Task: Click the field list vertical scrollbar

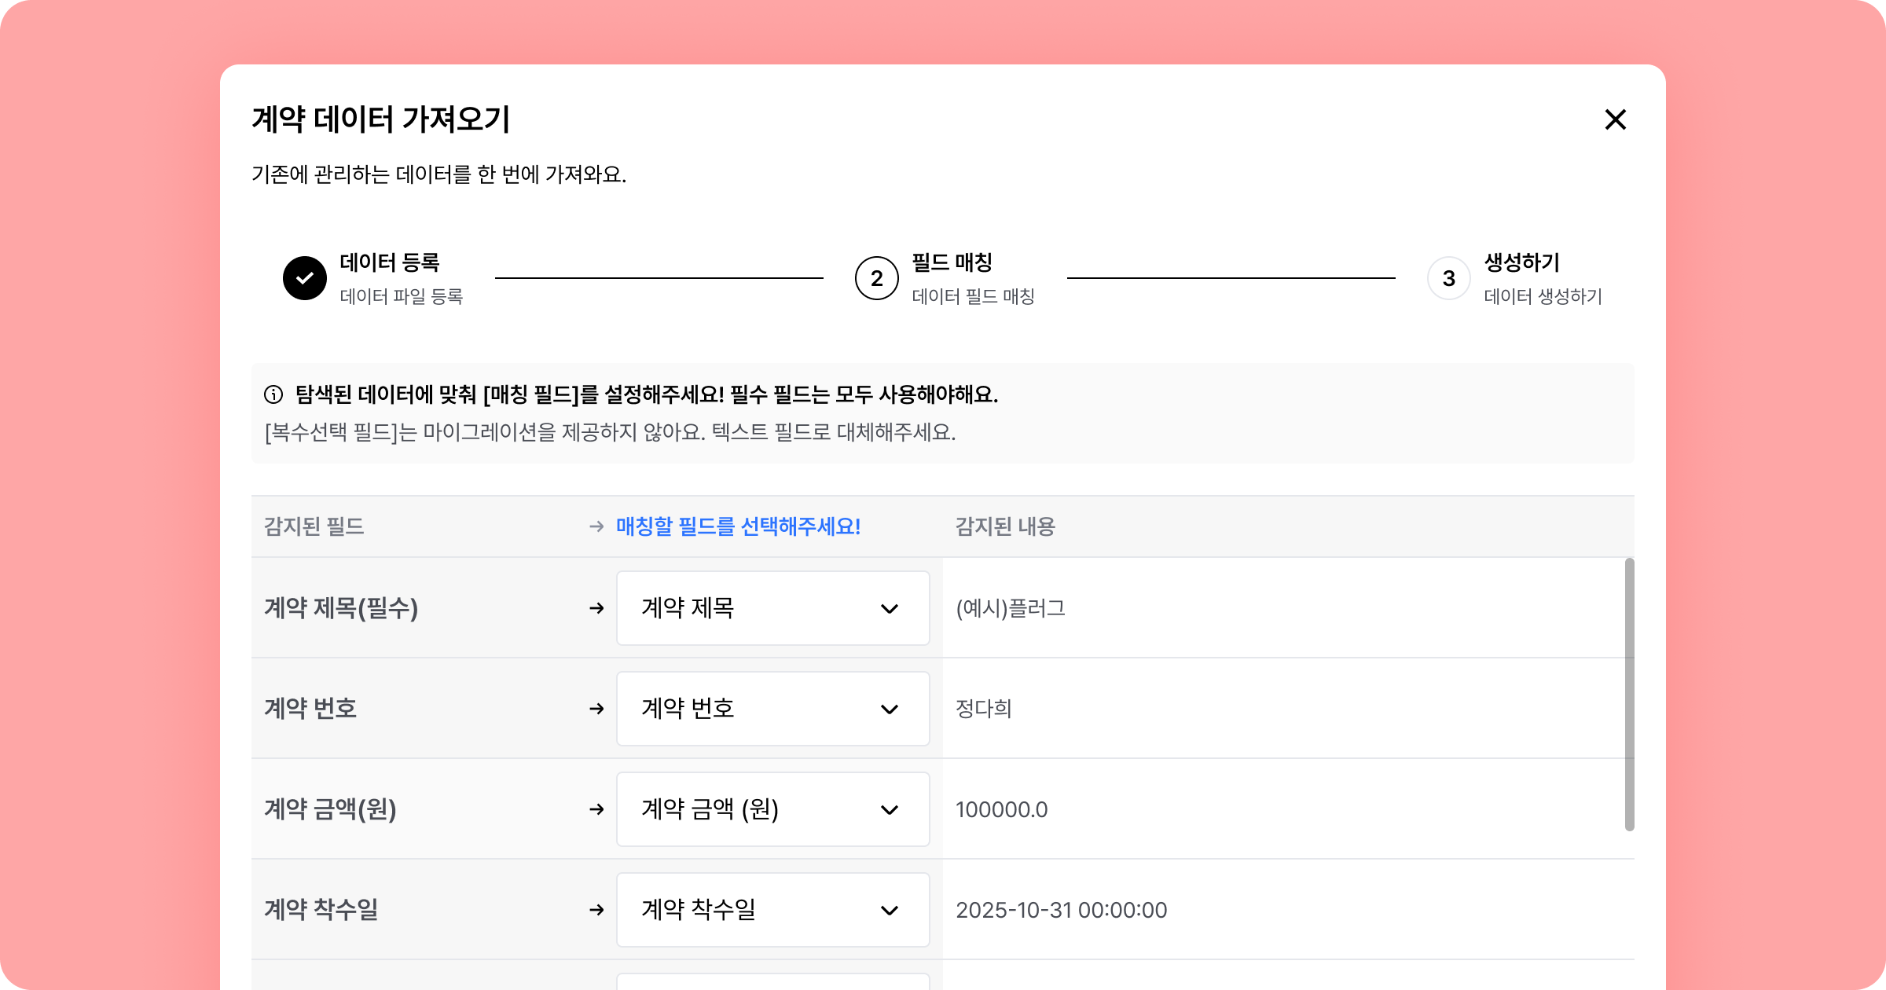Action: pyautogui.click(x=1629, y=695)
